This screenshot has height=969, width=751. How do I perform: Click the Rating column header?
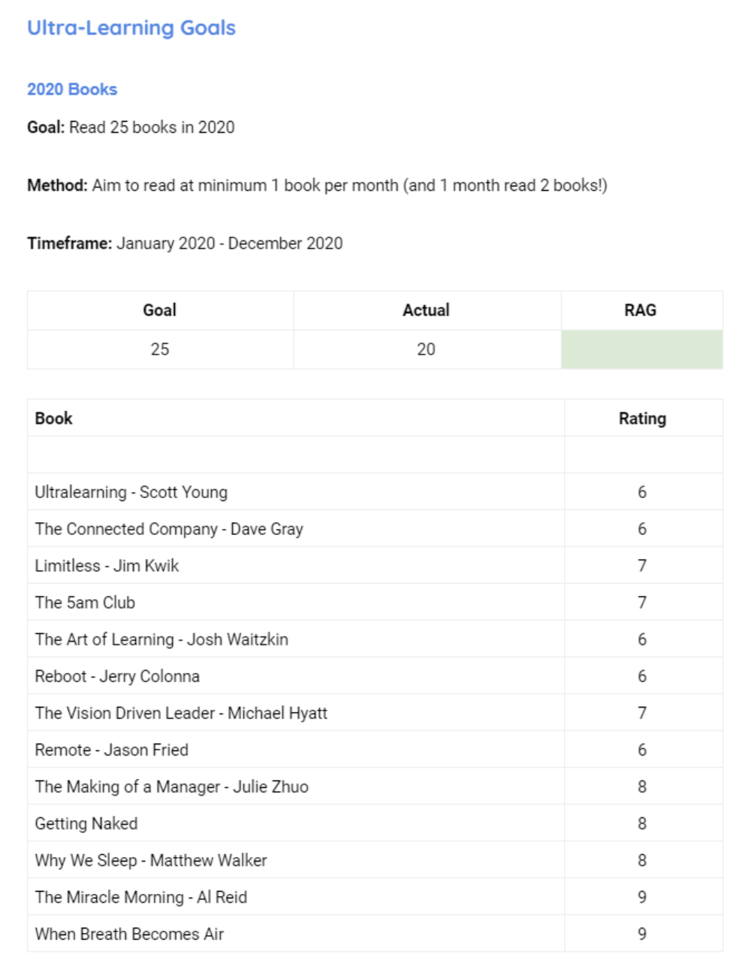coord(642,418)
